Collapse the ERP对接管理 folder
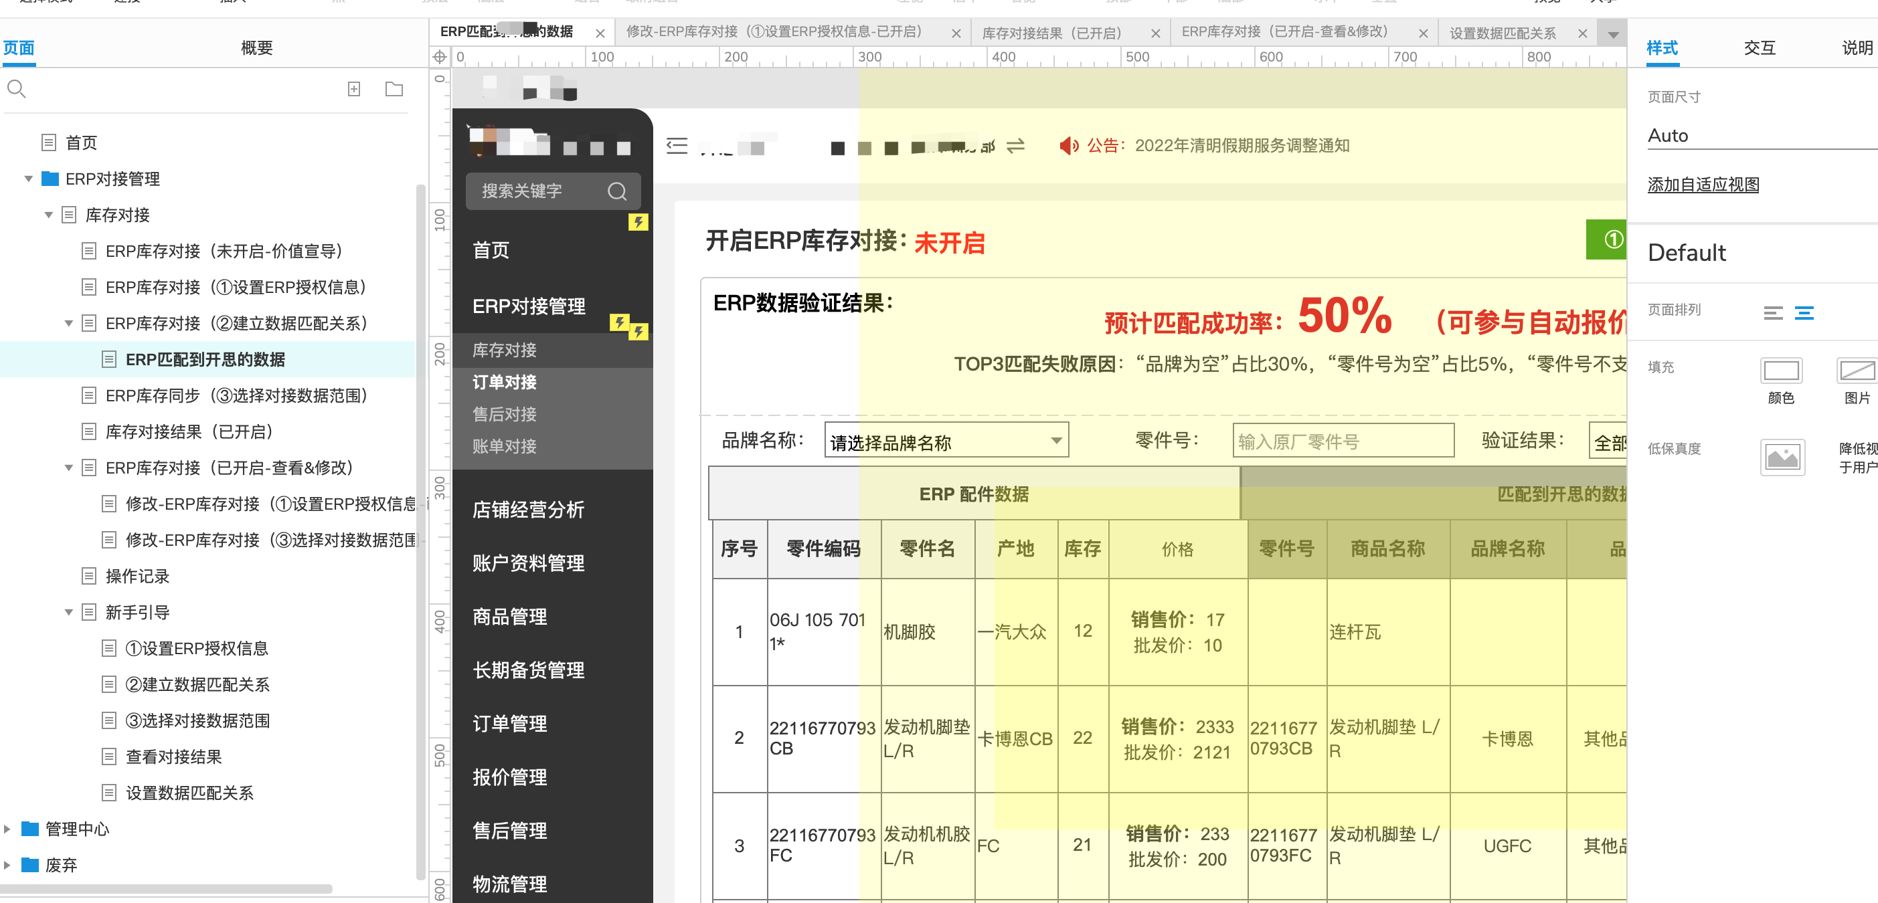This screenshot has width=1878, height=903. click(x=28, y=179)
